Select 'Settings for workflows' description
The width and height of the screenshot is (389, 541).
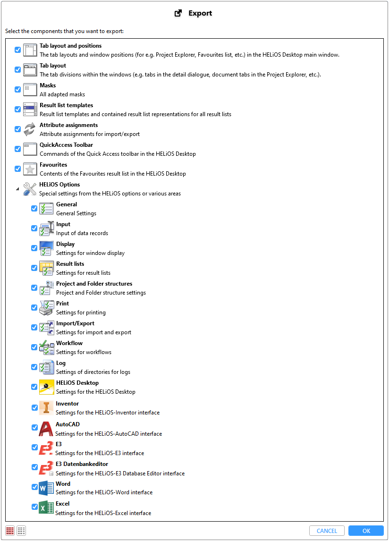tap(84, 352)
